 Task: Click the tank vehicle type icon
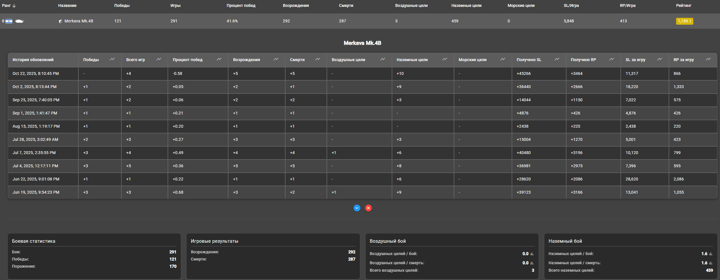tap(20, 21)
